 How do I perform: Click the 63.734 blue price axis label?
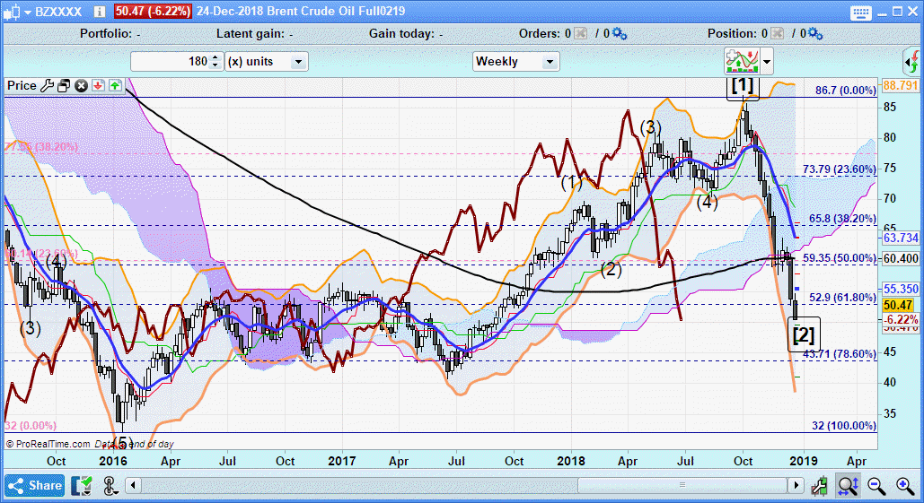click(x=901, y=238)
